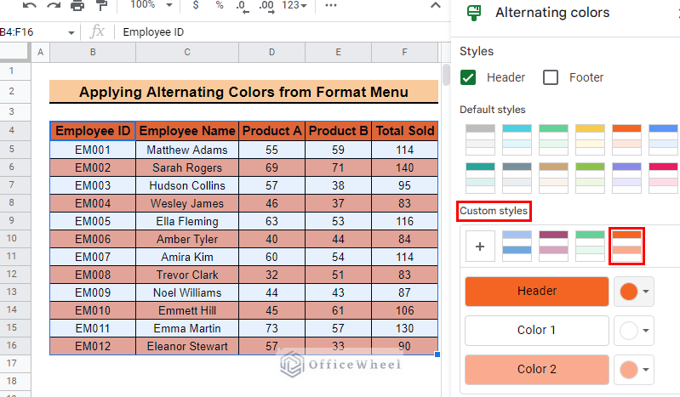Open the Header color picker dropdown
Viewport: 680px width, 397px height.
[634, 292]
